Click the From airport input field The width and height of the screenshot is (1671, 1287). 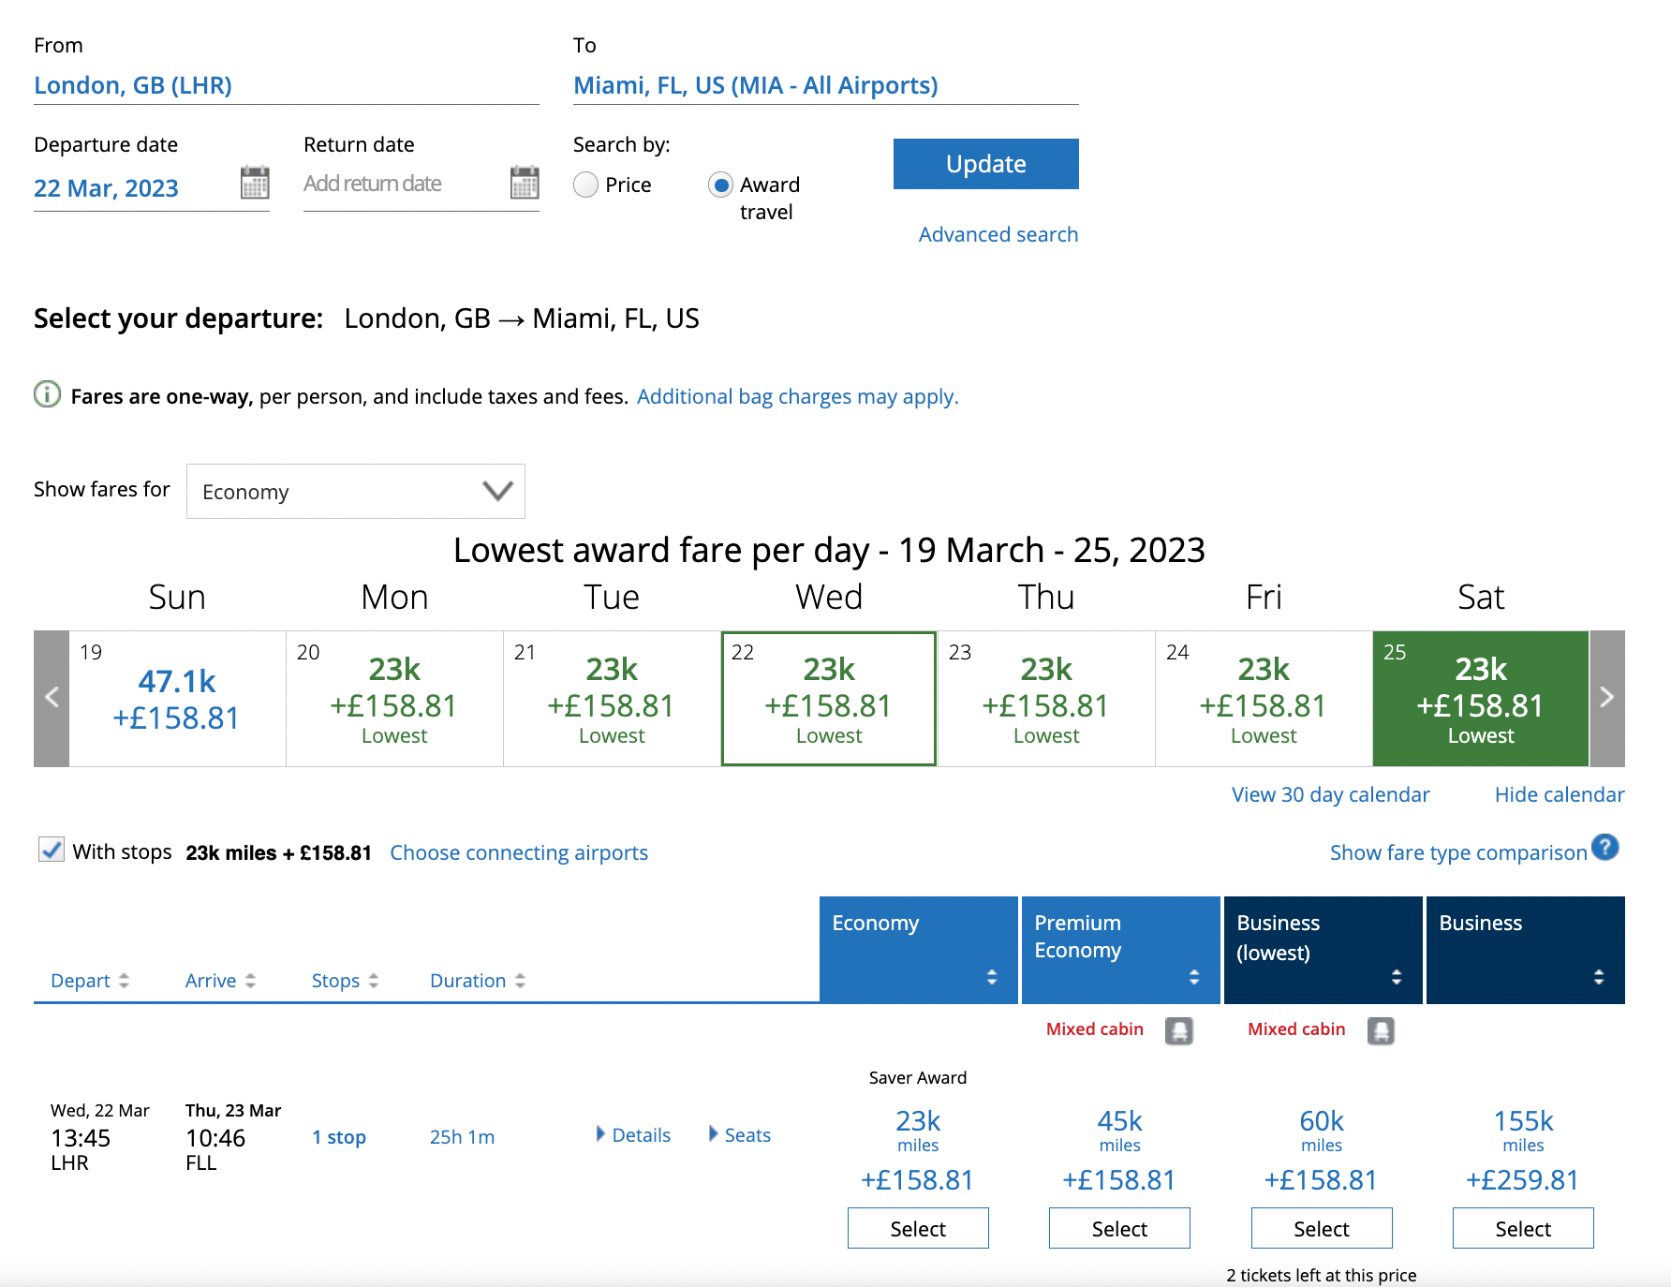point(286,85)
